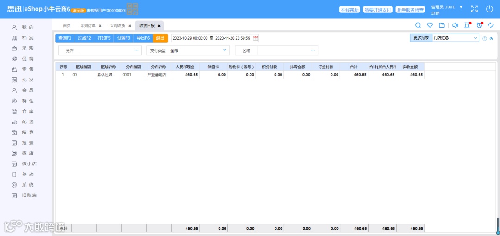Open the 我的 sidebar menu
This screenshot has width=500, height=236.
pos(23,27)
